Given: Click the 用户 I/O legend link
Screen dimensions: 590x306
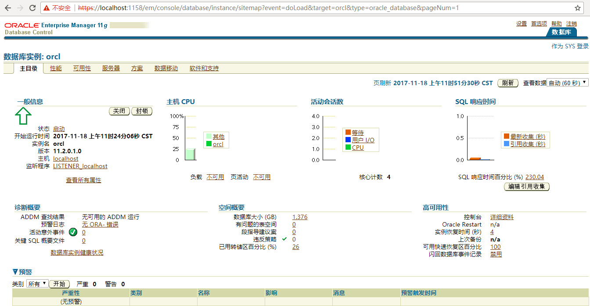Looking at the screenshot, I should (363, 140).
